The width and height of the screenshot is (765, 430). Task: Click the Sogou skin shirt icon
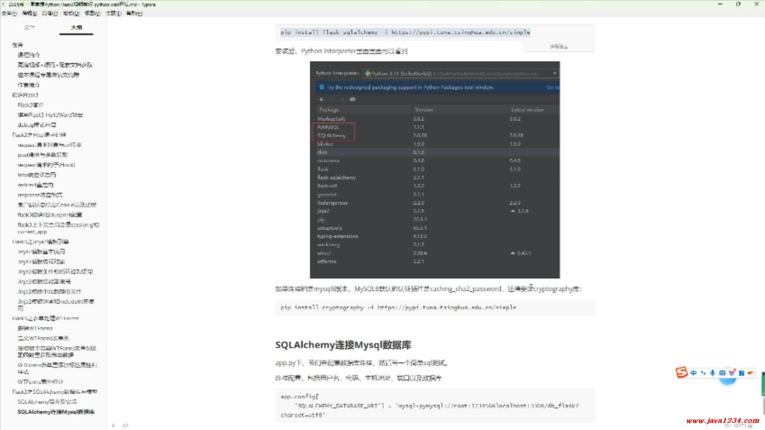(x=732, y=373)
